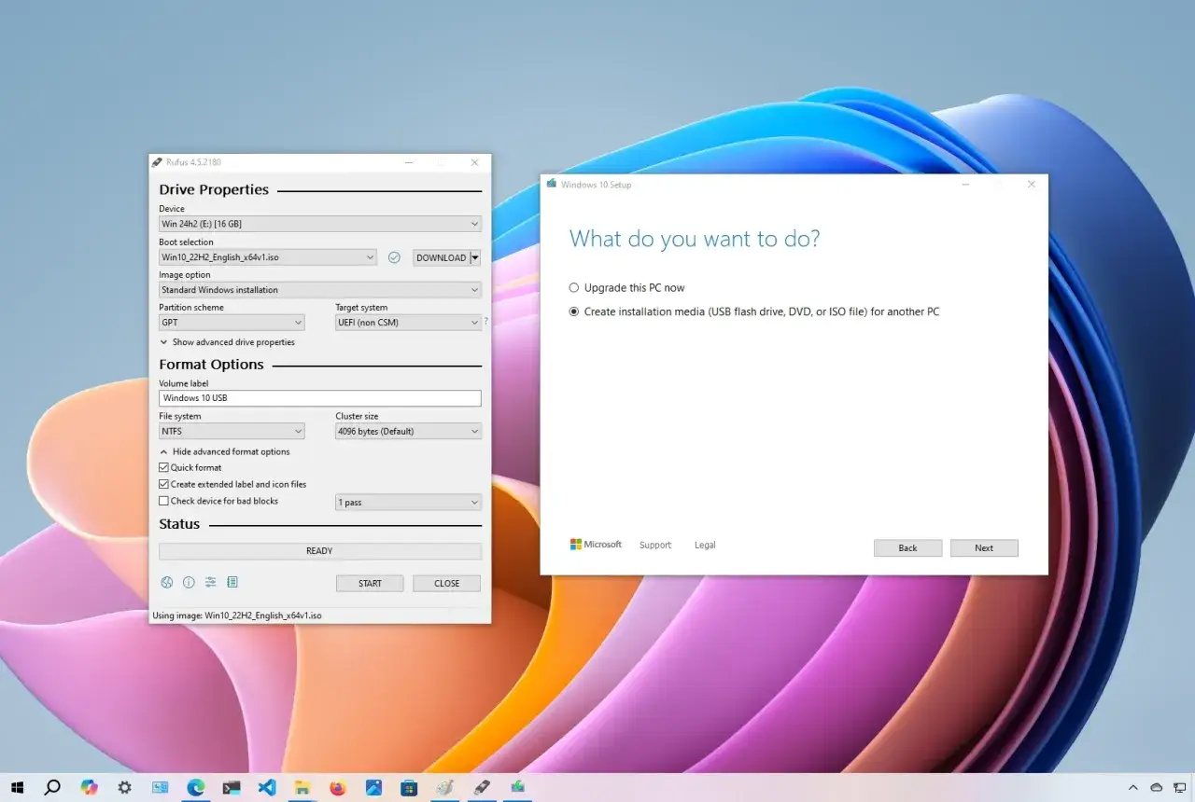Click CLOSE button in Rufus
This screenshot has width=1195, height=802.
[x=447, y=584]
